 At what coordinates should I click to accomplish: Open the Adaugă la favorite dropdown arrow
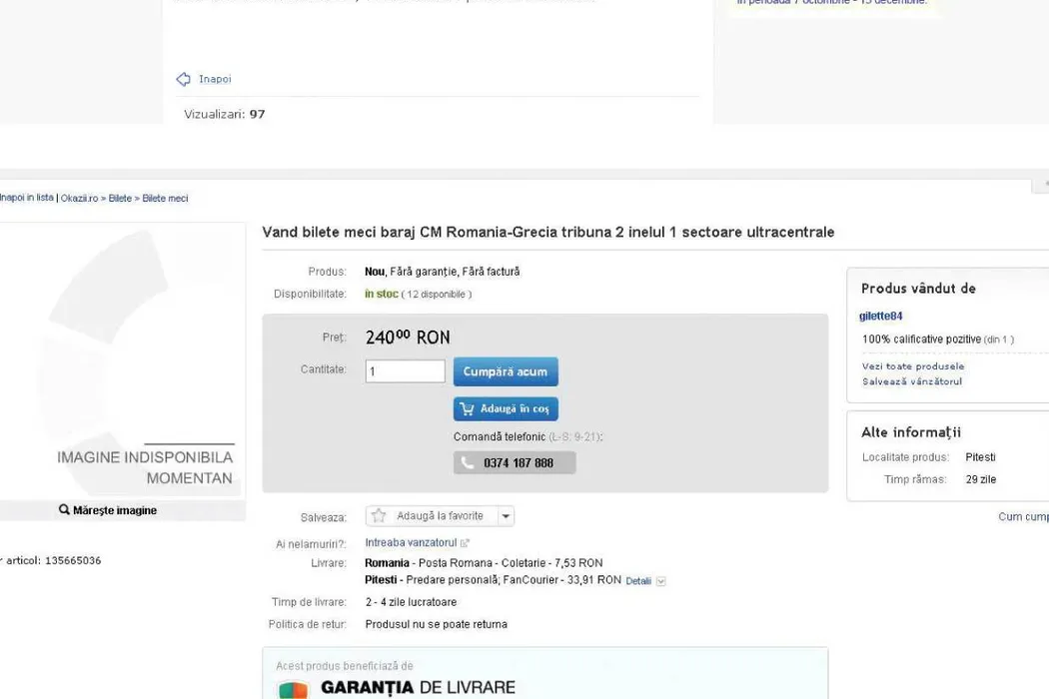click(x=506, y=516)
